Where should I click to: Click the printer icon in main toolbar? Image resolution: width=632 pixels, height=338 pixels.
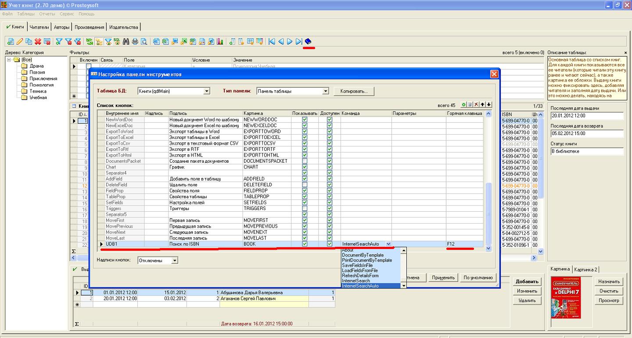point(135,42)
